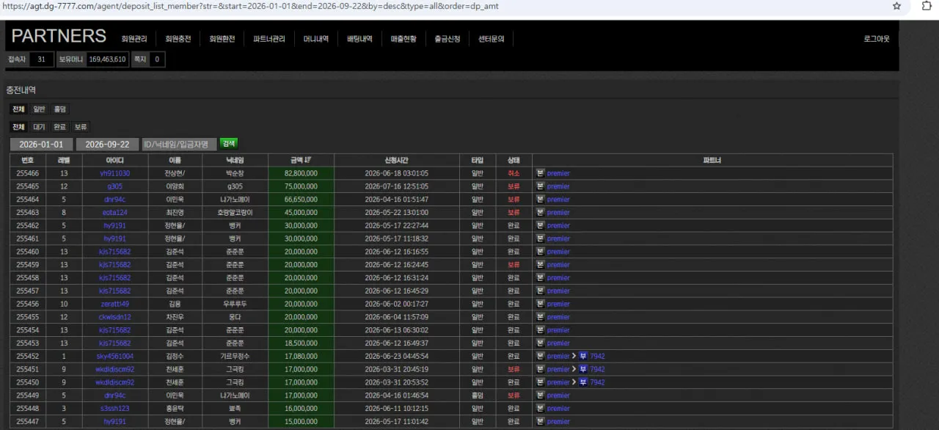Open premier partner link in row 255463
Screen dimensions: 939x430
click(558, 213)
